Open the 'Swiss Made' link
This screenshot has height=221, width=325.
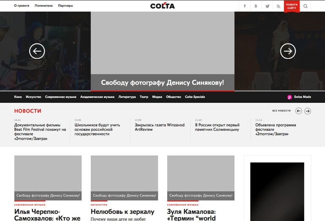pyautogui.click(x=303, y=97)
